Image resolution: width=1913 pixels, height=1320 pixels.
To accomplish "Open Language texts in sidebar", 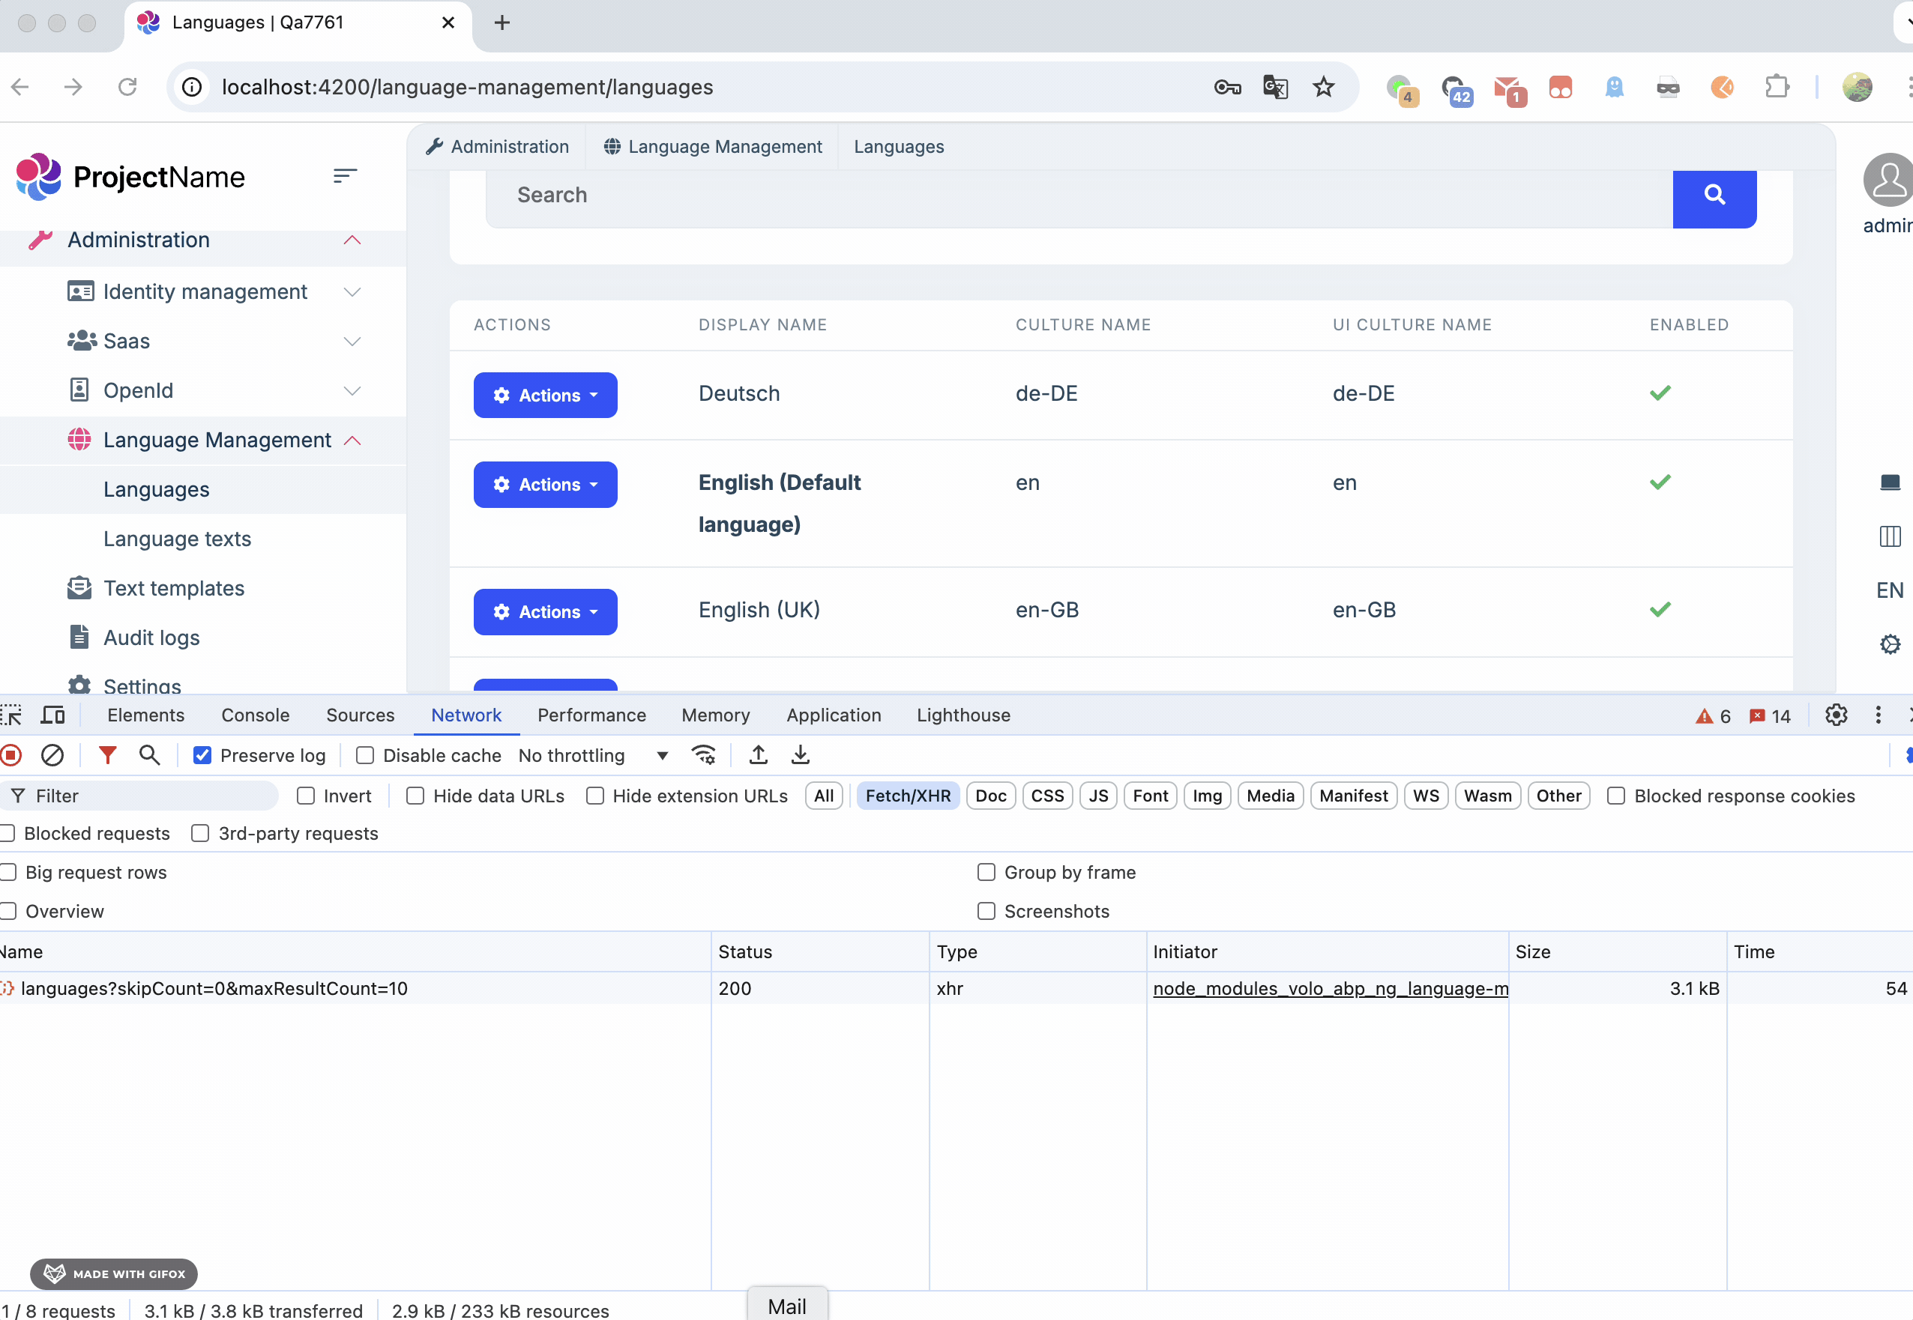I will click(177, 539).
